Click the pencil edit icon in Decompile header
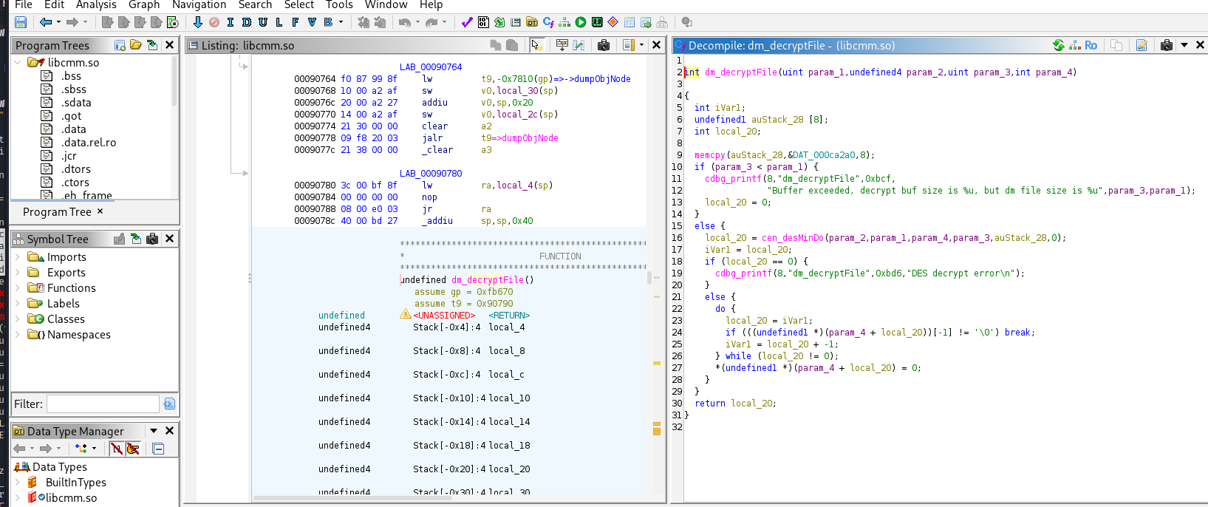 (1142, 46)
